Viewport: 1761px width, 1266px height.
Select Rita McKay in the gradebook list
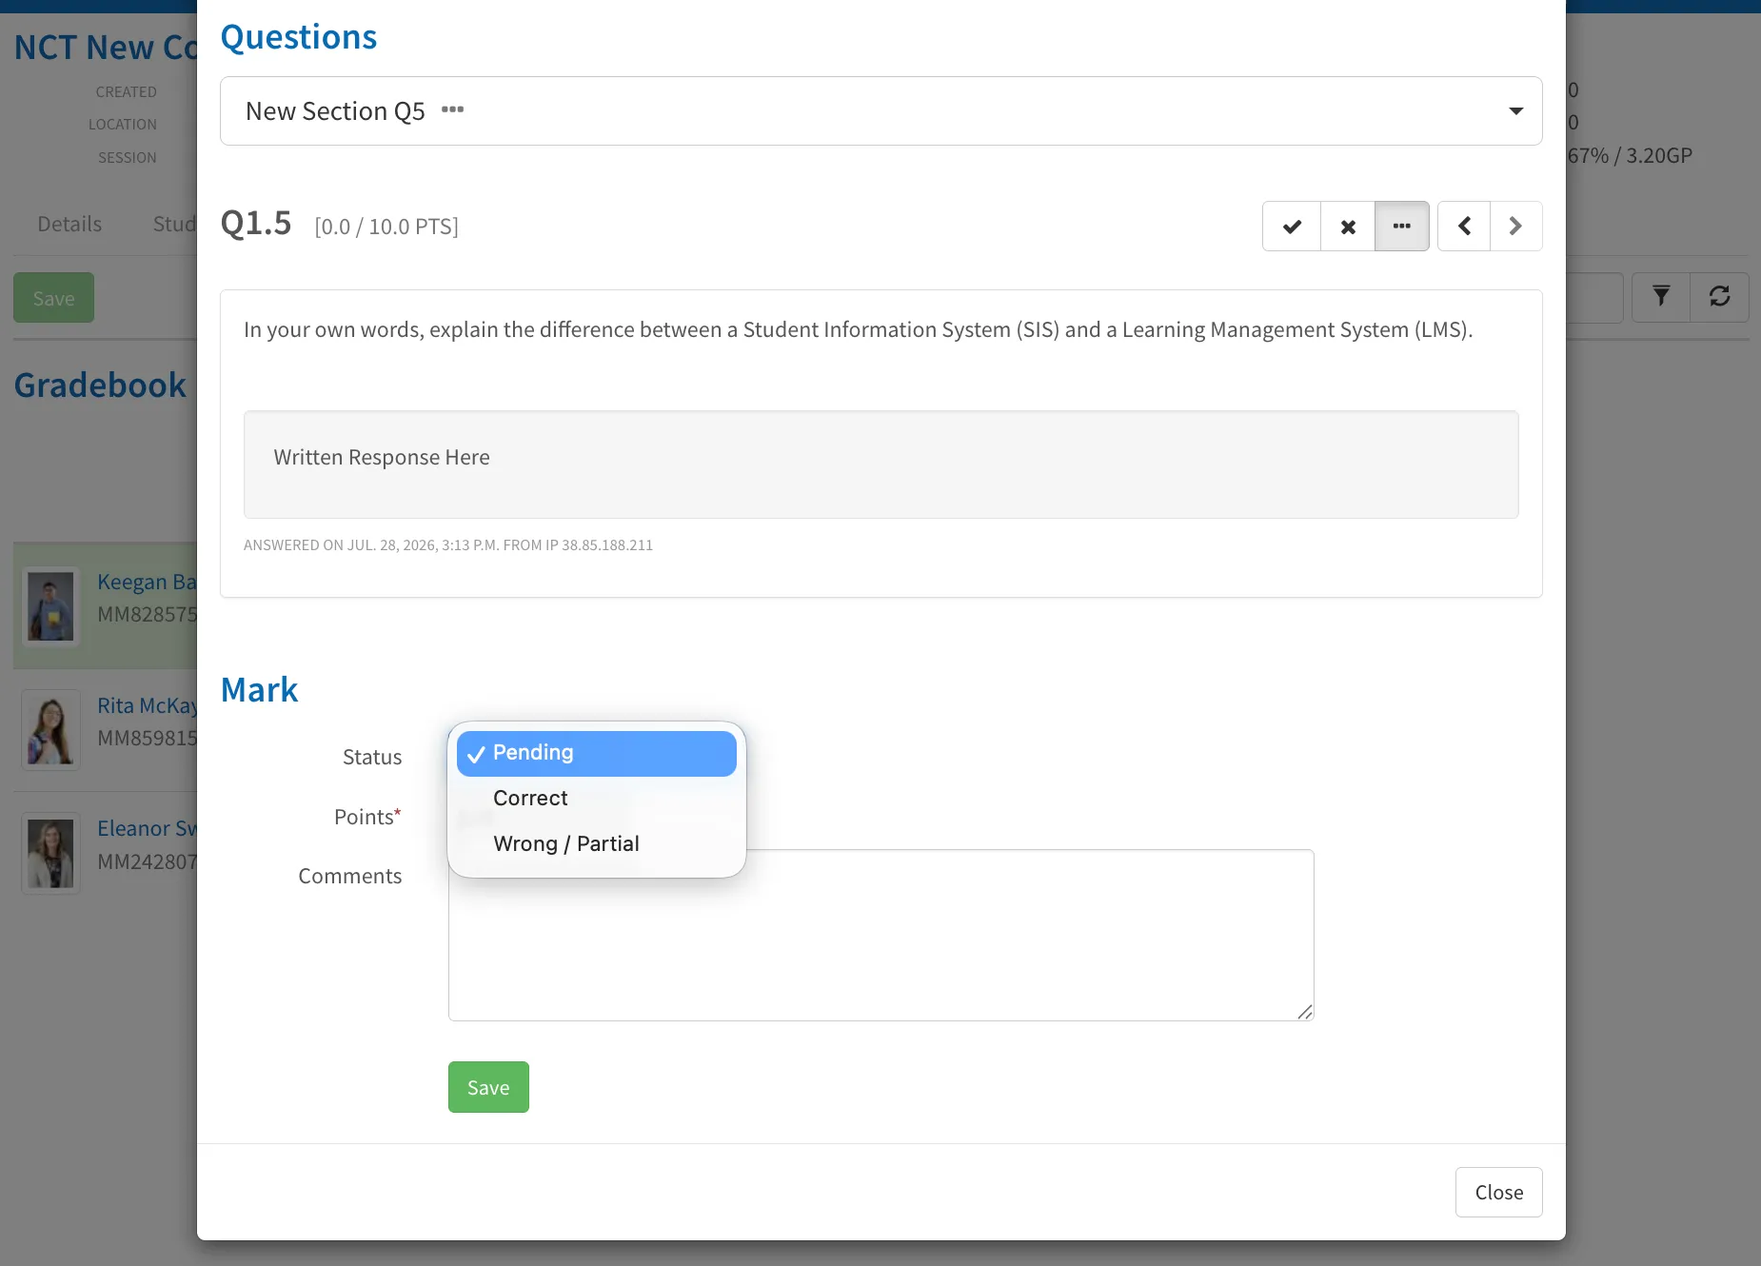pos(147,706)
